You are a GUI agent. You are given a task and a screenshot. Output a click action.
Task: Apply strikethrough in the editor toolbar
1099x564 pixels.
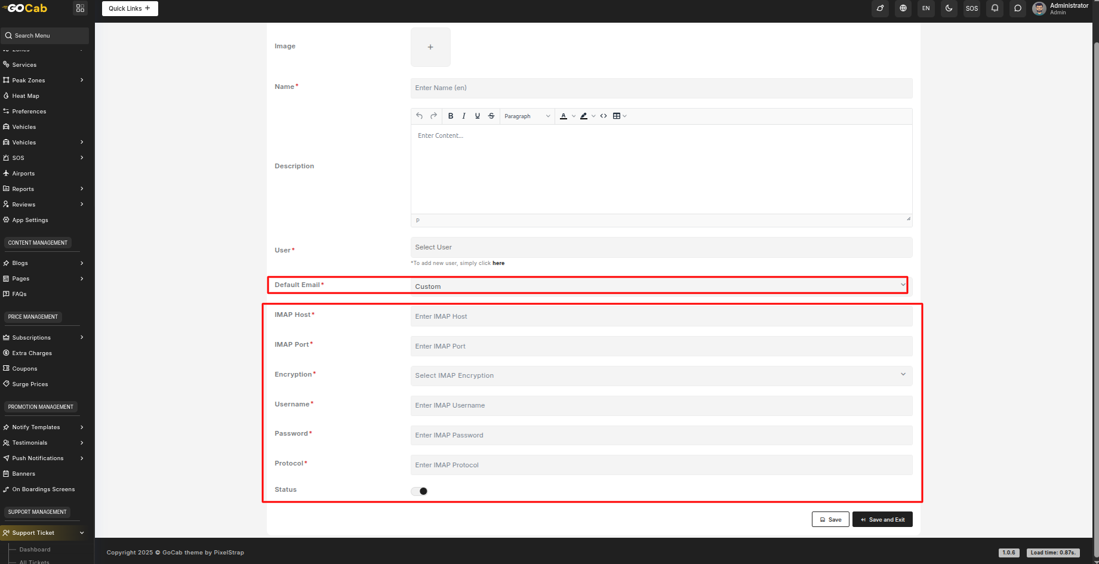pyautogui.click(x=491, y=116)
